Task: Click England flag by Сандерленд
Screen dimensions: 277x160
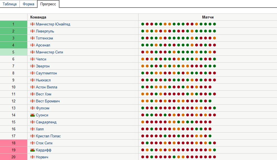Action: pyautogui.click(x=33, y=122)
